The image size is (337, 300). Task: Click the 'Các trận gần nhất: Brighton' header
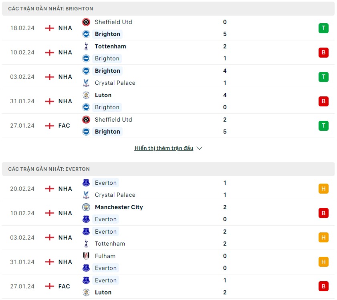[x=168, y=8]
